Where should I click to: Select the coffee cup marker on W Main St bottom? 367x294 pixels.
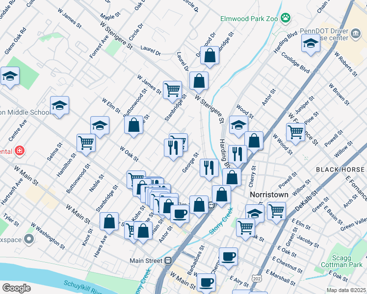coord(206,283)
